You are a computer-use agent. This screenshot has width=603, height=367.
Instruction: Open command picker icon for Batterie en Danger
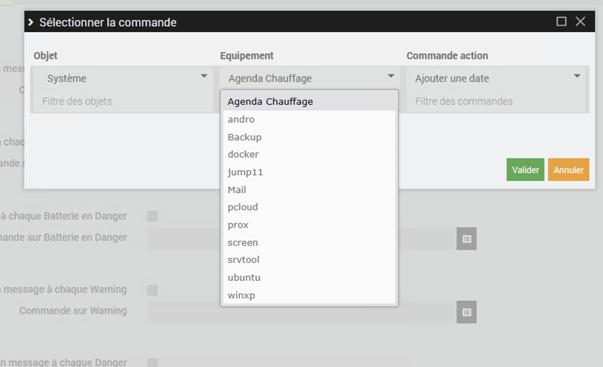(467, 239)
